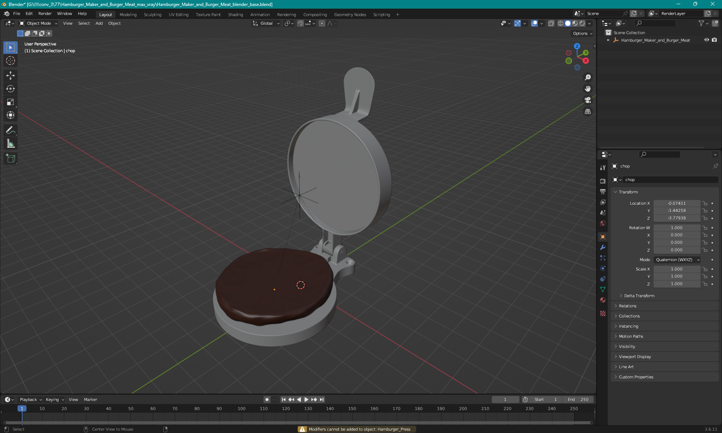
Task: Toggle snapping magnet
Action: click(x=300, y=23)
